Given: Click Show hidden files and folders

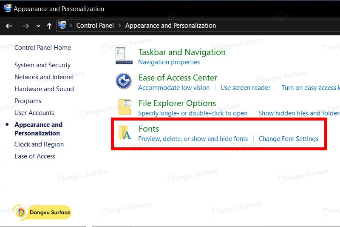Looking at the screenshot, I should (299, 113).
